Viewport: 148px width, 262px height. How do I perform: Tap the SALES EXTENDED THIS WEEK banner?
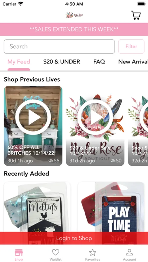pyautogui.click(x=74, y=29)
